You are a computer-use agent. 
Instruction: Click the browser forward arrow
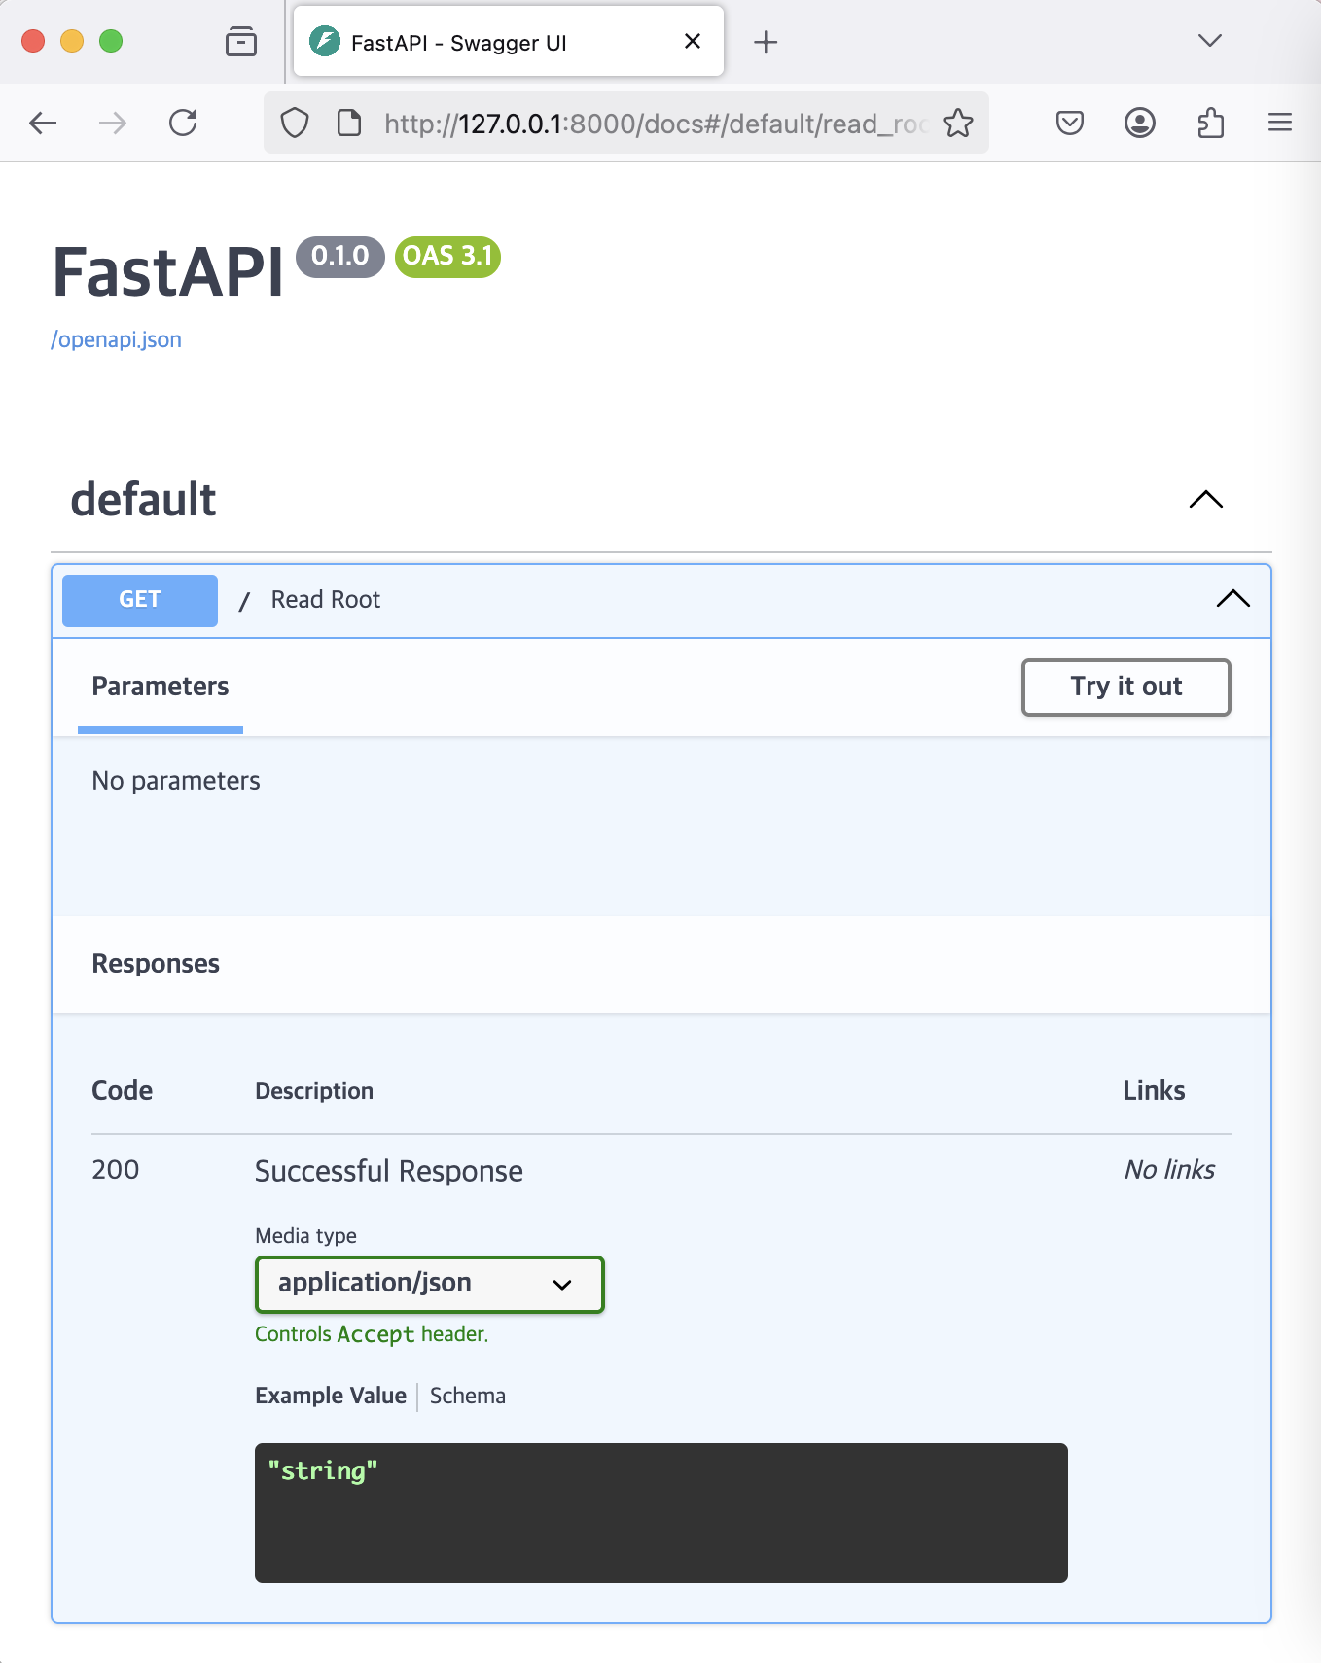(x=113, y=123)
